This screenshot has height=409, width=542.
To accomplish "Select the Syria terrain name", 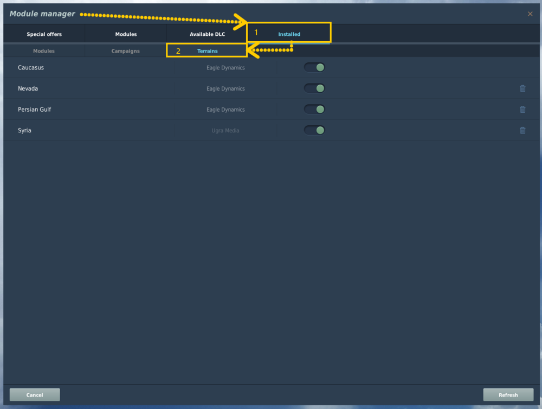I will point(24,130).
